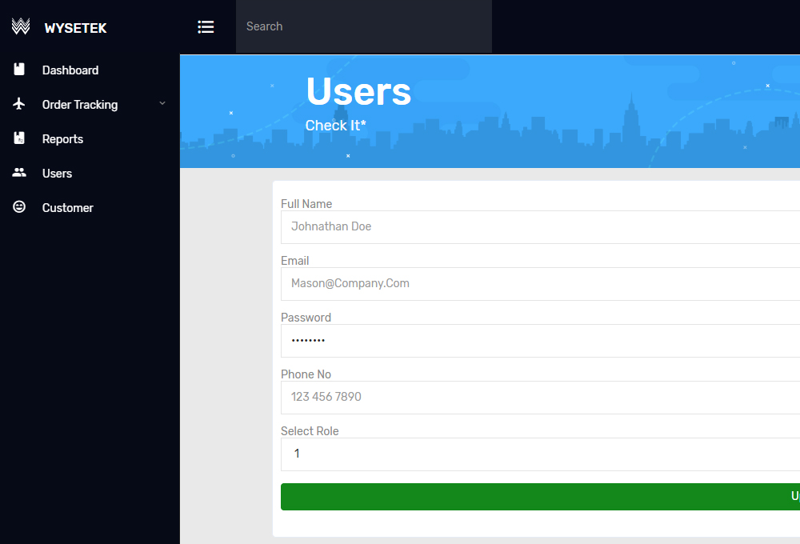Click the Password input field

[x=540, y=341]
